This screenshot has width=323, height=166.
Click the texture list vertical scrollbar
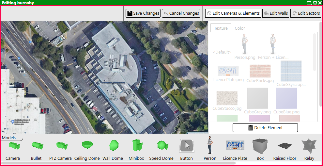[x=314, y=52]
